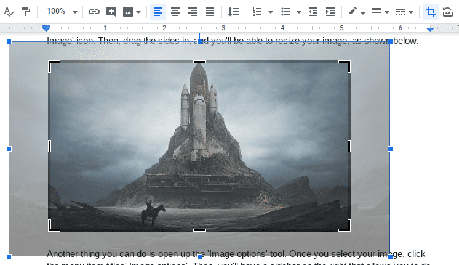This screenshot has width=459, height=265.
Task: Click the insert link icon
Action: click(x=94, y=12)
